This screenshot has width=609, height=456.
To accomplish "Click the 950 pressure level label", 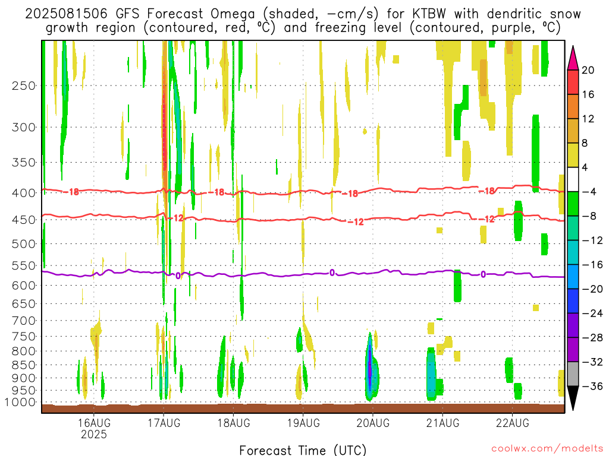I will pyautogui.click(x=24, y=391).
